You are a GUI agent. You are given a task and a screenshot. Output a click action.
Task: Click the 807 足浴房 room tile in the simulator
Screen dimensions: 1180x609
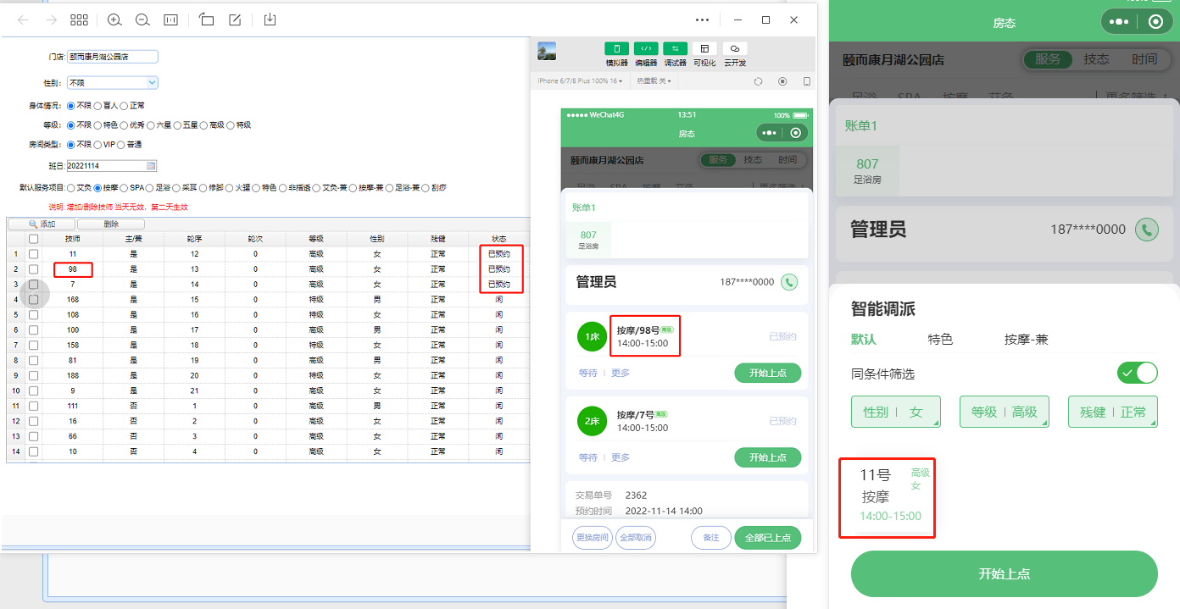[x=588, y=240]
